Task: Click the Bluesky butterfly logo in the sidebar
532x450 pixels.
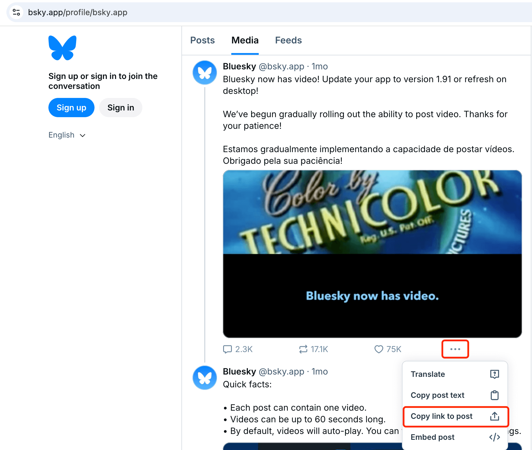Action: click(x=62, y=48)
